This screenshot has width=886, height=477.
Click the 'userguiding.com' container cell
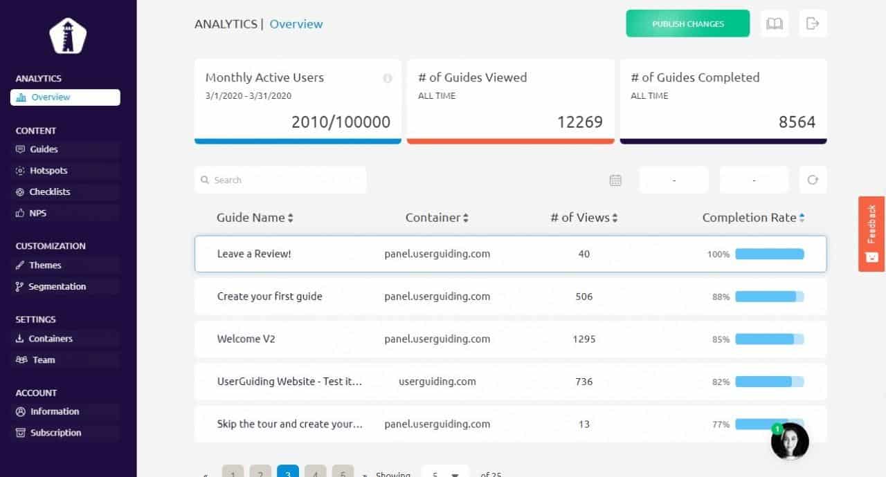click(437, 382)
